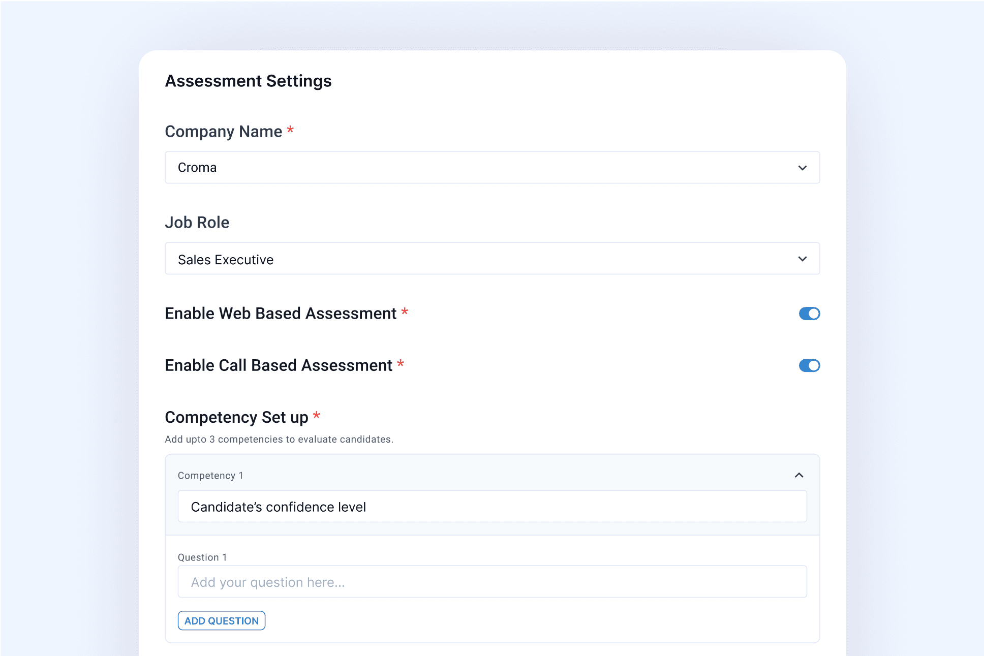
Task: Click the Job Role field label
Action: 197,223
